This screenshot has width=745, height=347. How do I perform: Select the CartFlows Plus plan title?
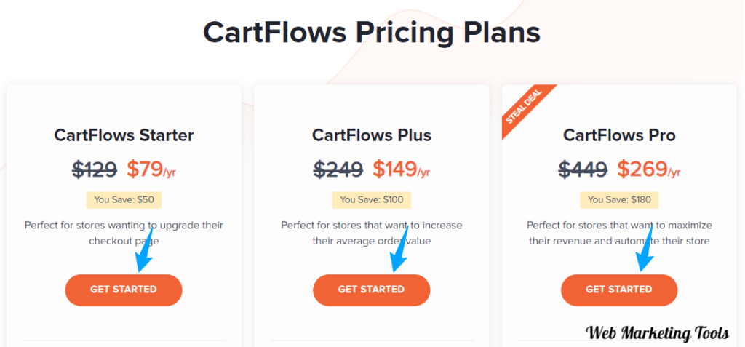(372, 135)
